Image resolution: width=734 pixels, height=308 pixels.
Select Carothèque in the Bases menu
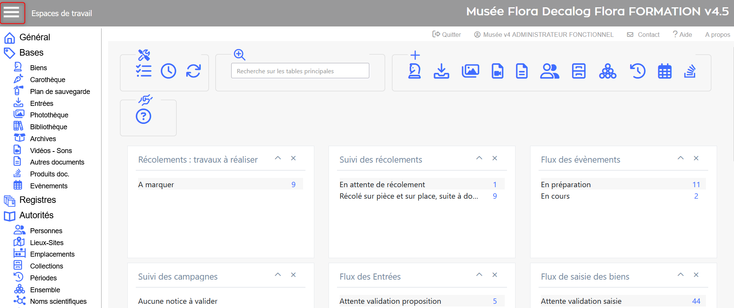coord(48,80)
